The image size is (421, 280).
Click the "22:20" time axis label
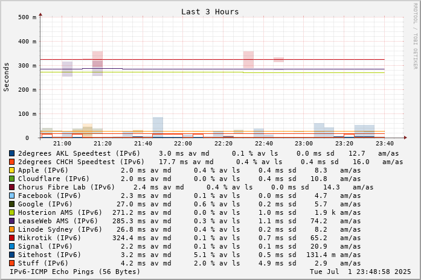(x=223, y=144)
